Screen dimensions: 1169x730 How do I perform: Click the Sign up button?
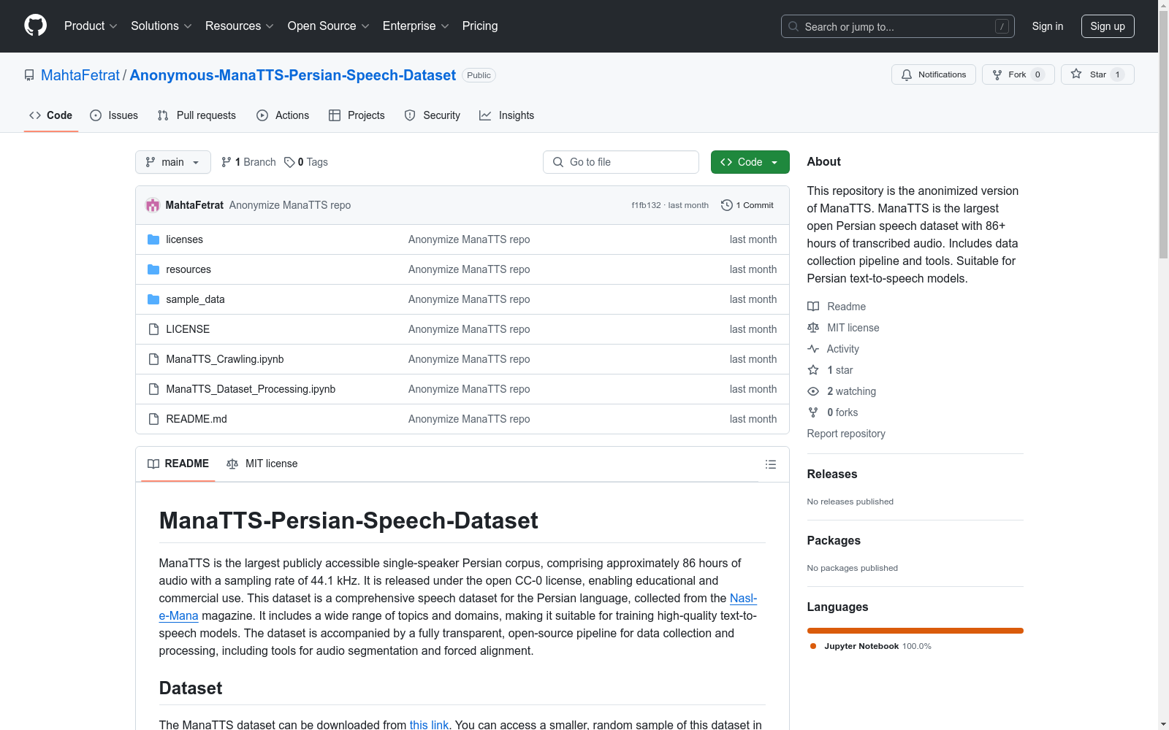(x=1108, y=26)
